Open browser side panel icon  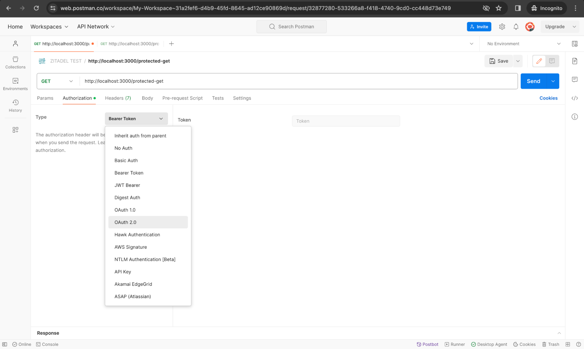(518, 8)
